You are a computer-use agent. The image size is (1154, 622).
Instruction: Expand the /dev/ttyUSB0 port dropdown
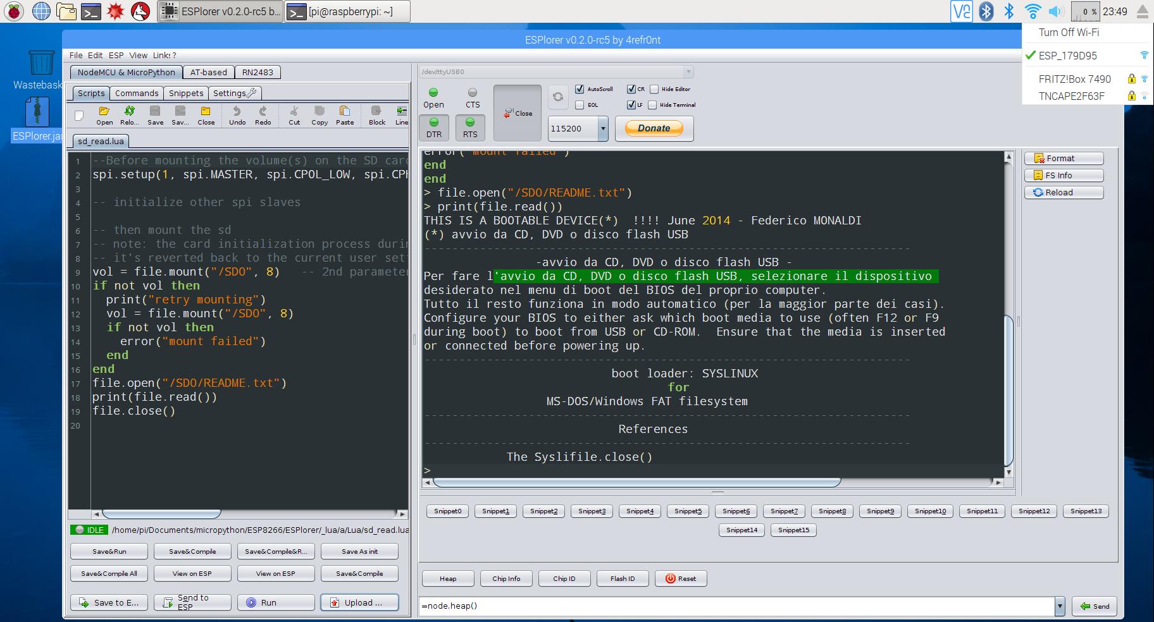coord(689,72)
